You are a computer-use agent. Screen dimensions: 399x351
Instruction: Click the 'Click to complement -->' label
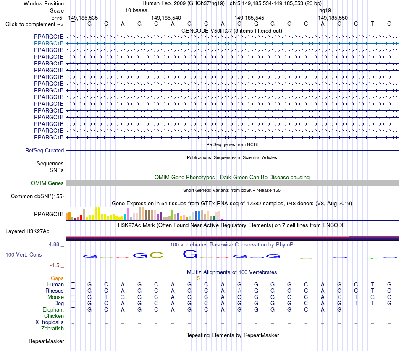point(34,24)
